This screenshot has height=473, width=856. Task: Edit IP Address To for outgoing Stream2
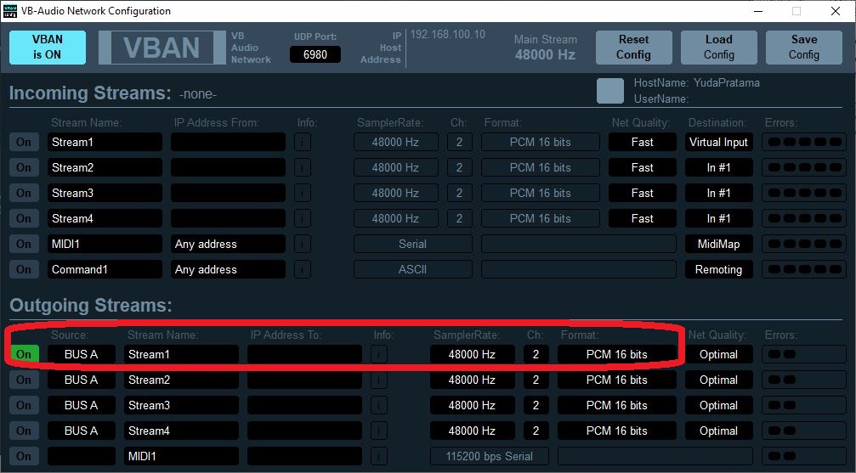pos(304,380)
